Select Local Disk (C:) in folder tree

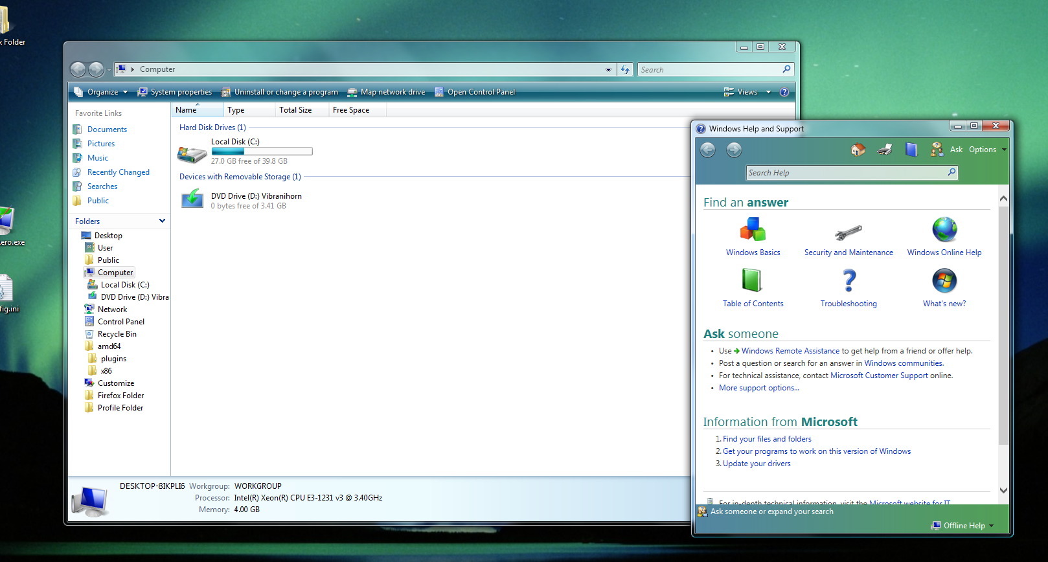[124, 285]
